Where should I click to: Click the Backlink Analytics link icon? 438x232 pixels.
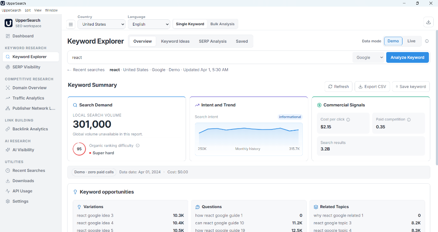point(8,129)
